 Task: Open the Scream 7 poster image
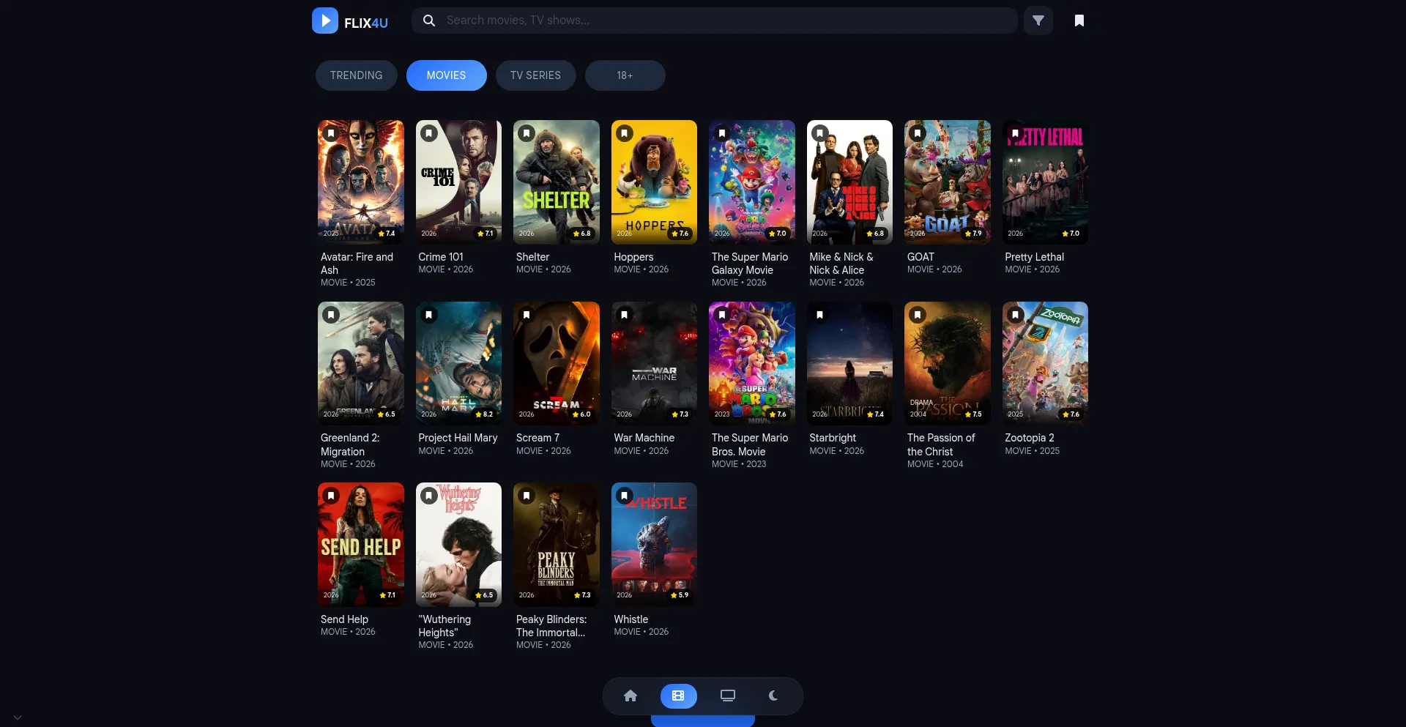557,363
